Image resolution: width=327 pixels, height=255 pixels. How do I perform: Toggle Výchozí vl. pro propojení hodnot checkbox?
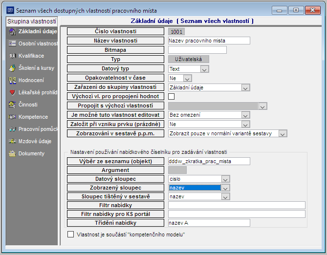[x=172, y=96]
